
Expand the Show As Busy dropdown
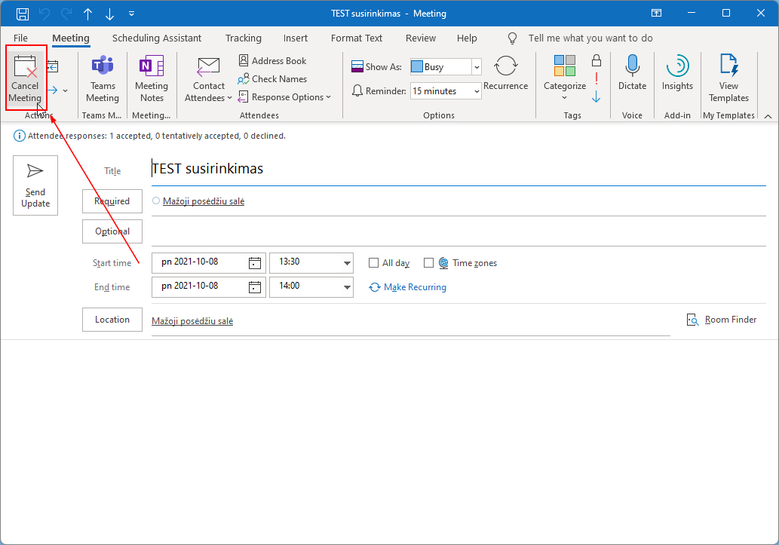tap(476, 67)
